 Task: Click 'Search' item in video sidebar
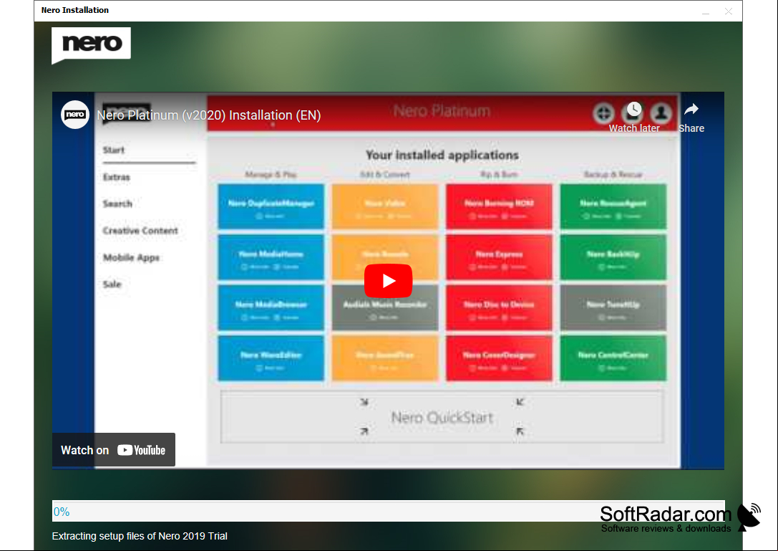(x=117, y=203)
